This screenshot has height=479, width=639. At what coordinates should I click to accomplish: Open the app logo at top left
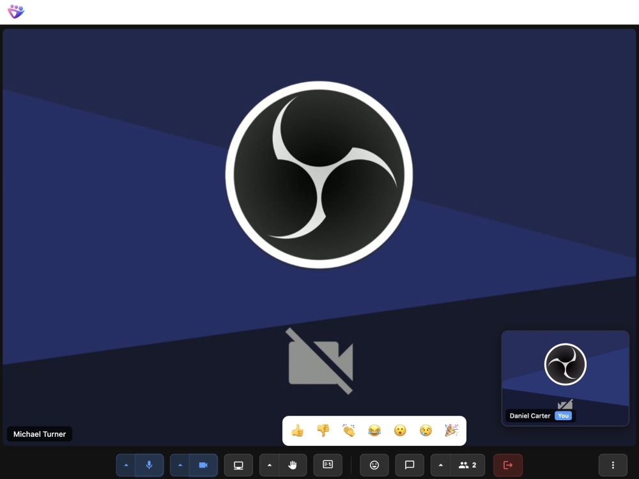click(16, 11)
